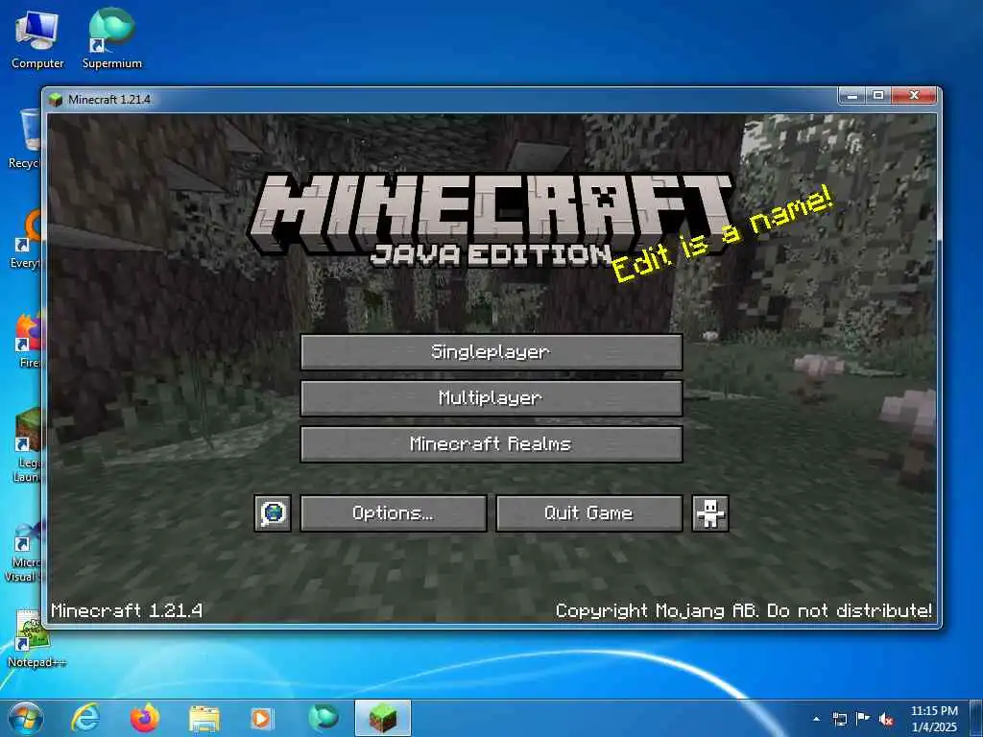Click the Copyright Mojang AB credits text

pos(744,610)
